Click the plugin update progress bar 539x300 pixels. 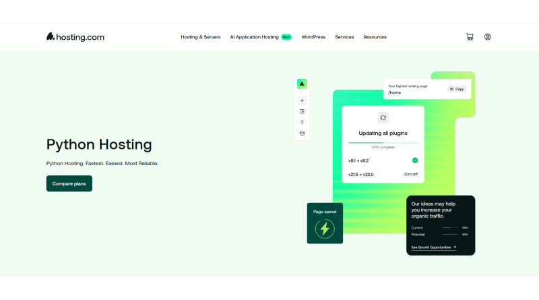(383, 142)
